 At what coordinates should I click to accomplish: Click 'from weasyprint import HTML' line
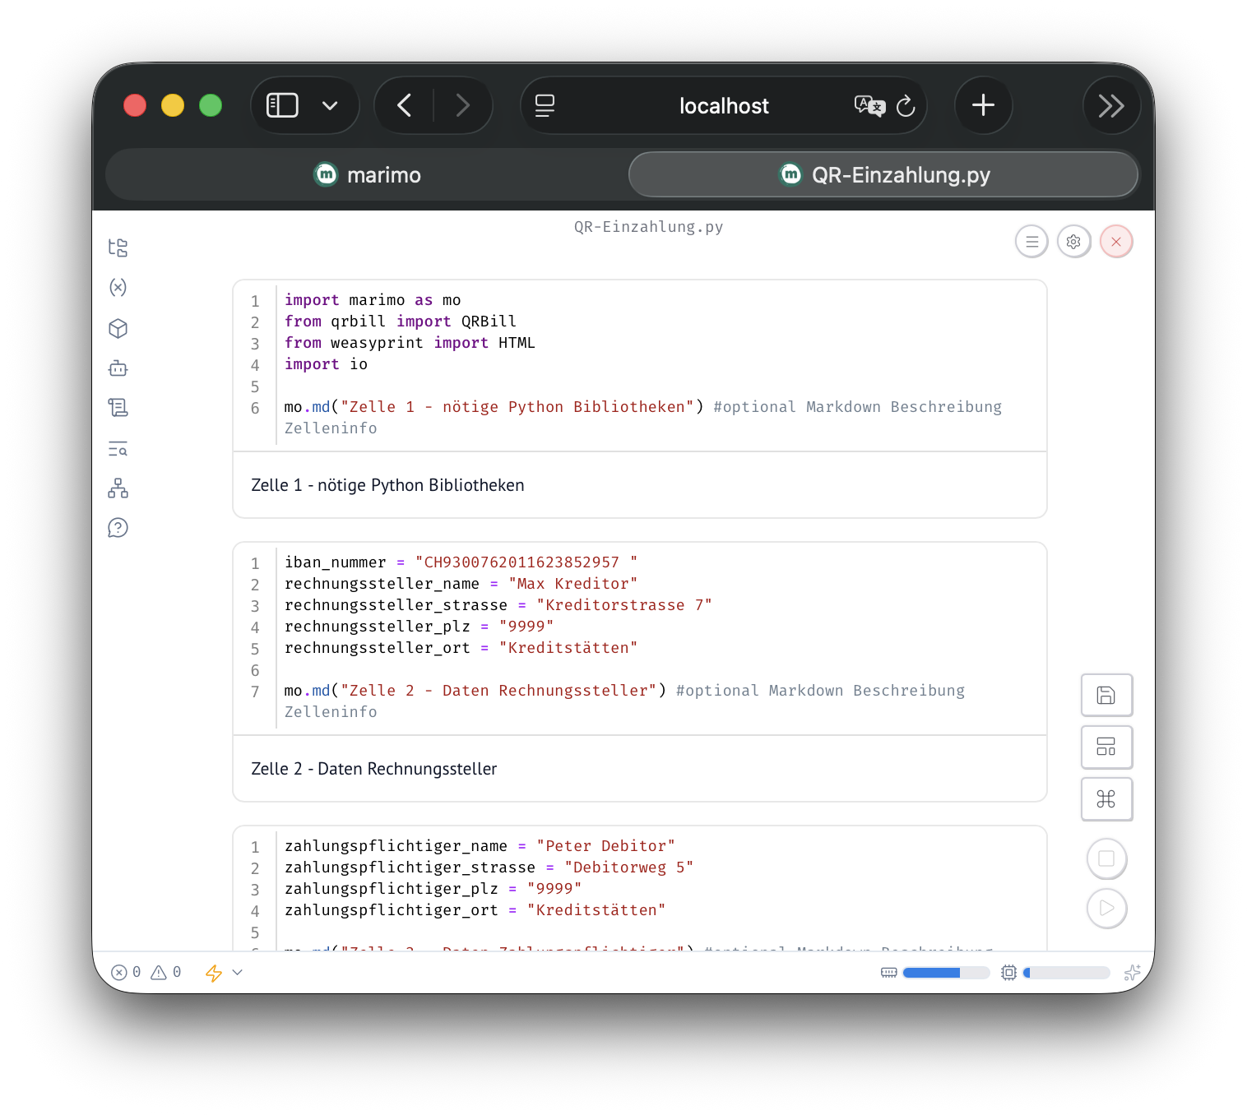410,343
